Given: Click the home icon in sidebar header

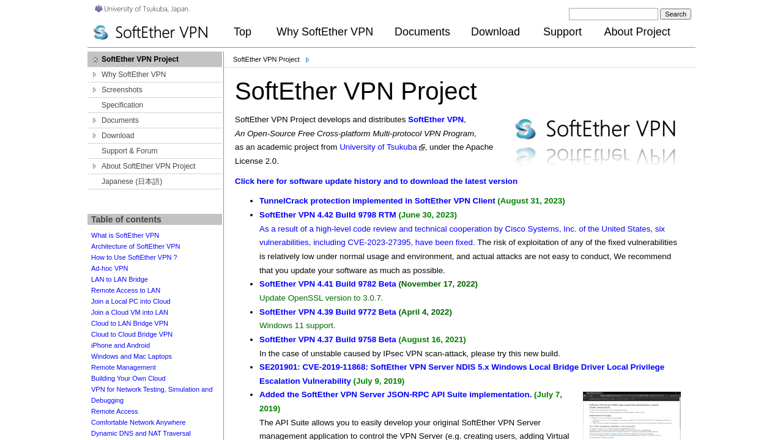Looking at the screenshot, I should 95,60.
